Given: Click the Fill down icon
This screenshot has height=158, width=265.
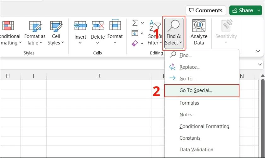Looking at the screenshot, I should point(135,33).
